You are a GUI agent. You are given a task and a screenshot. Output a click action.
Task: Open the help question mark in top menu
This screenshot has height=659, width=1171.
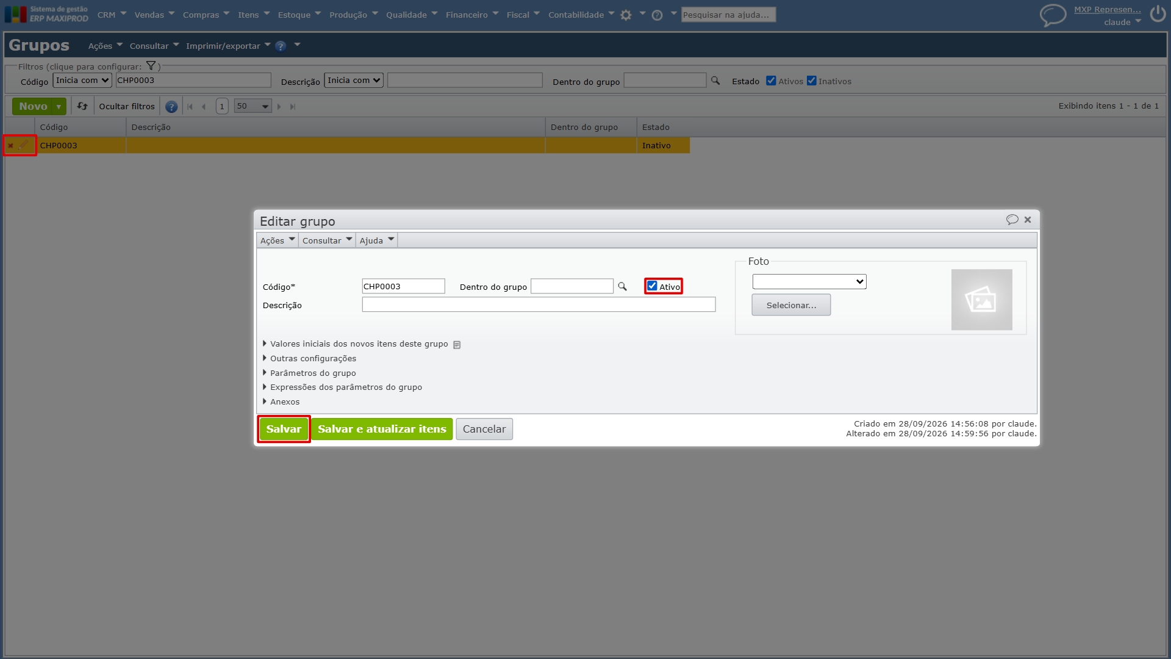(x=657, y=15)
